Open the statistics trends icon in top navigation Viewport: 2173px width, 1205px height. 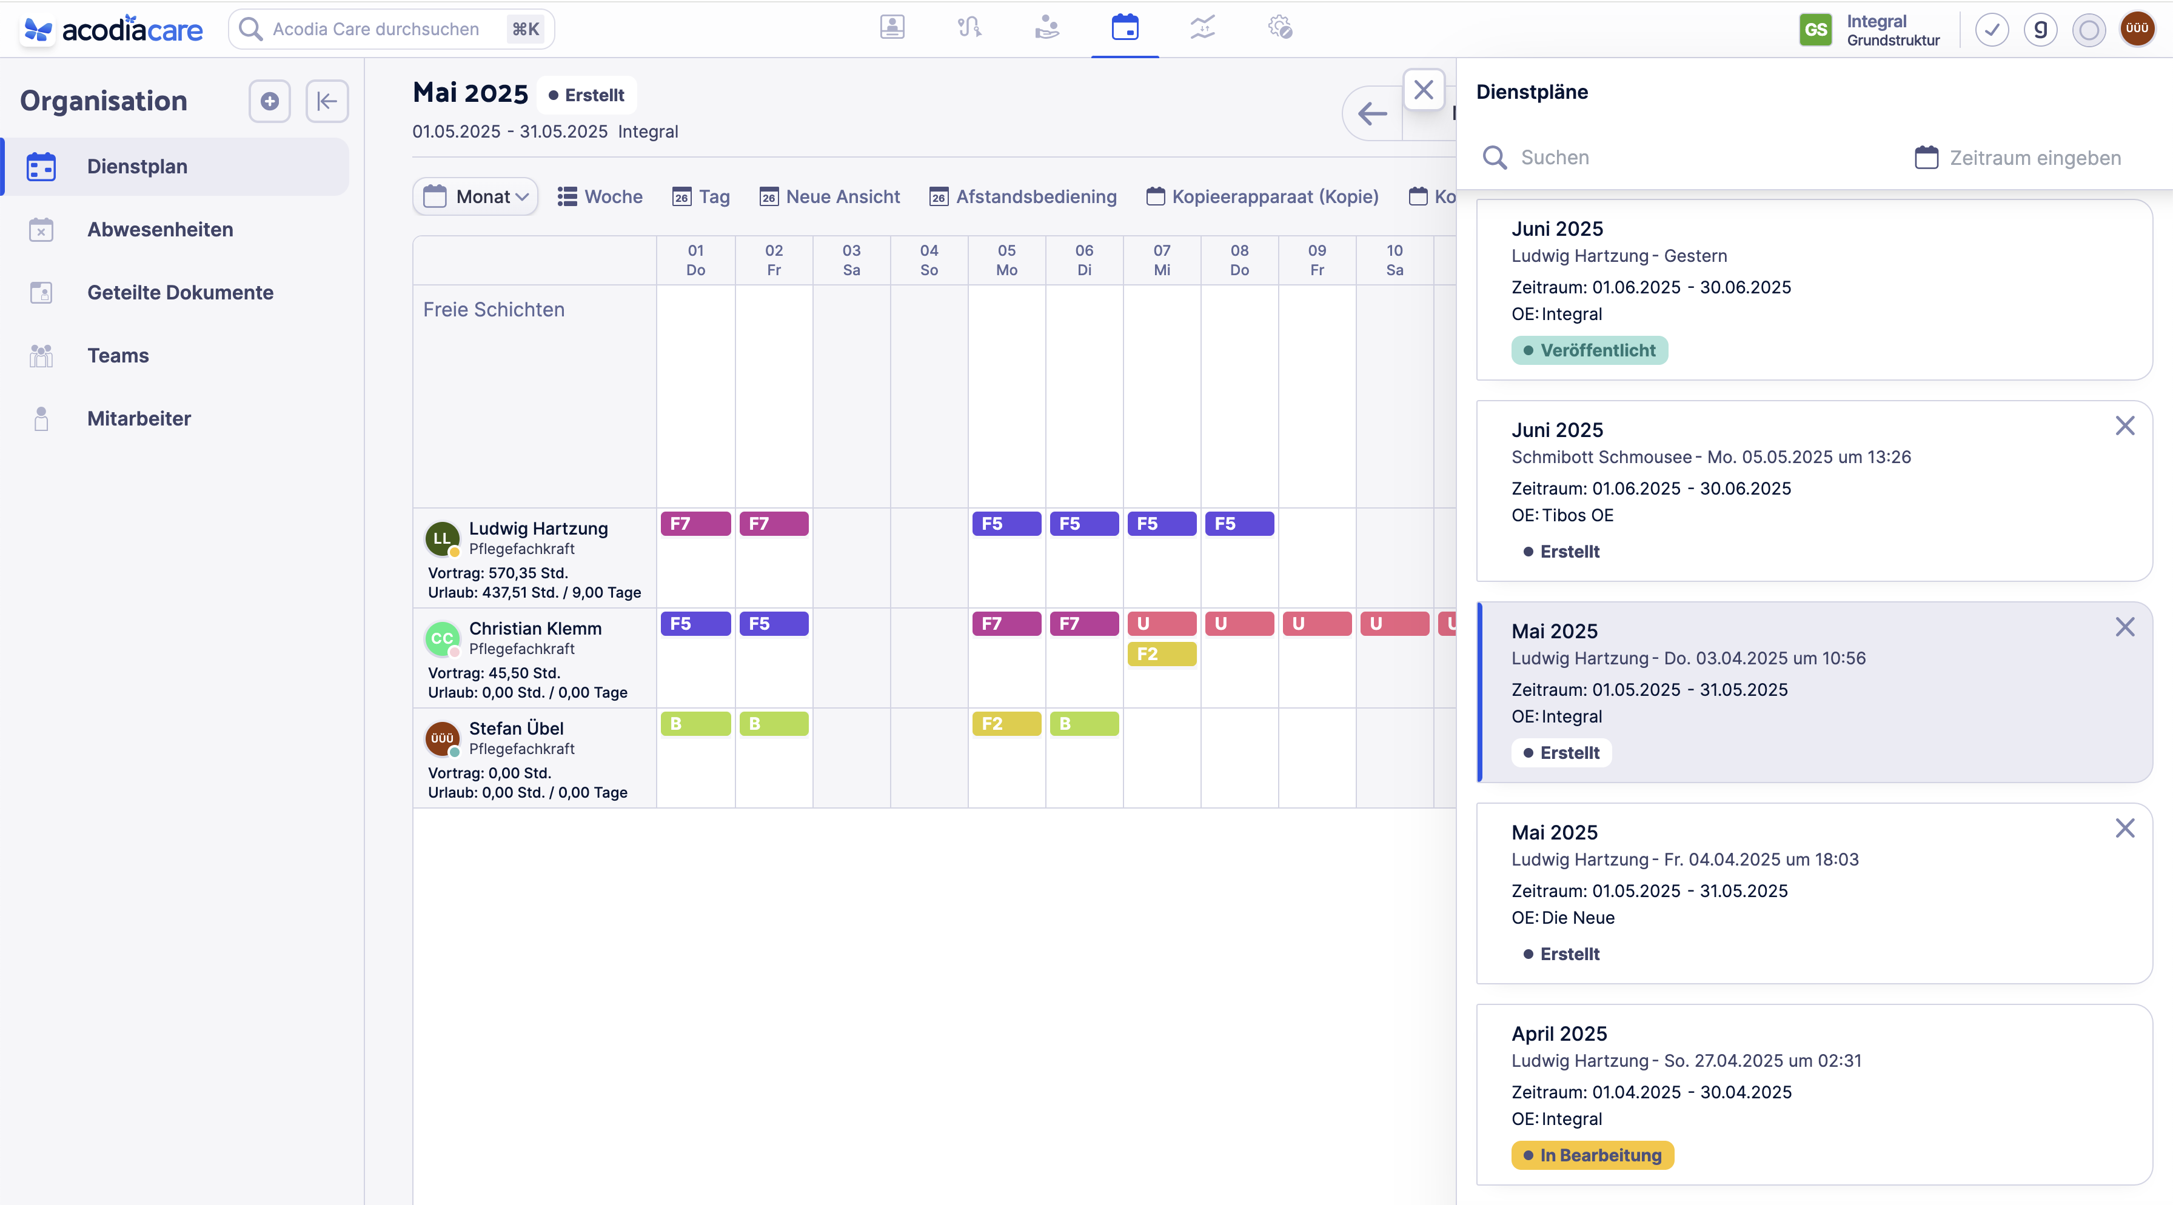point(1201,28)
